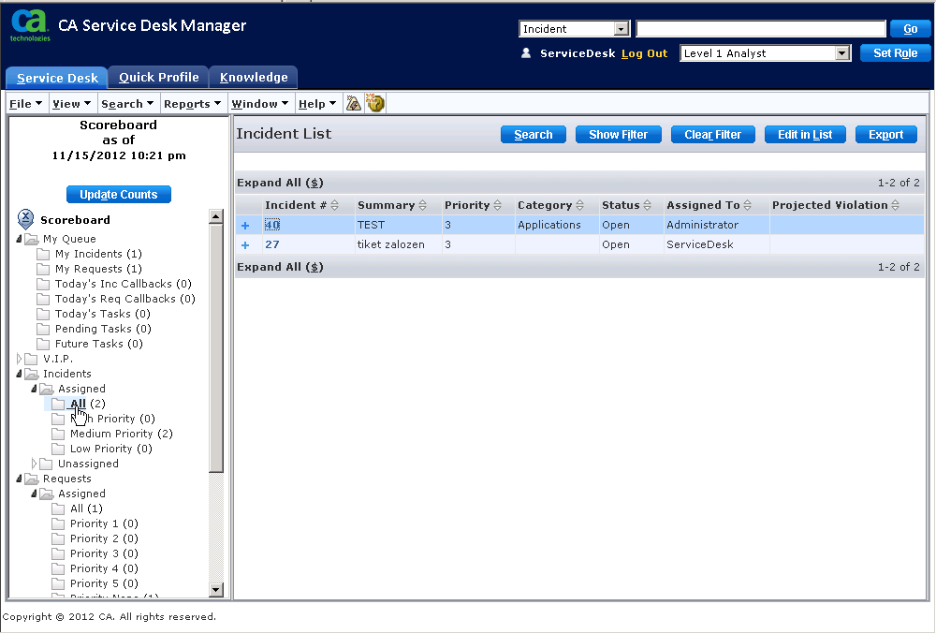Viewport: 936px width, 634px height.
Task: Click the Update Counts button
Action: pos(119,195)
